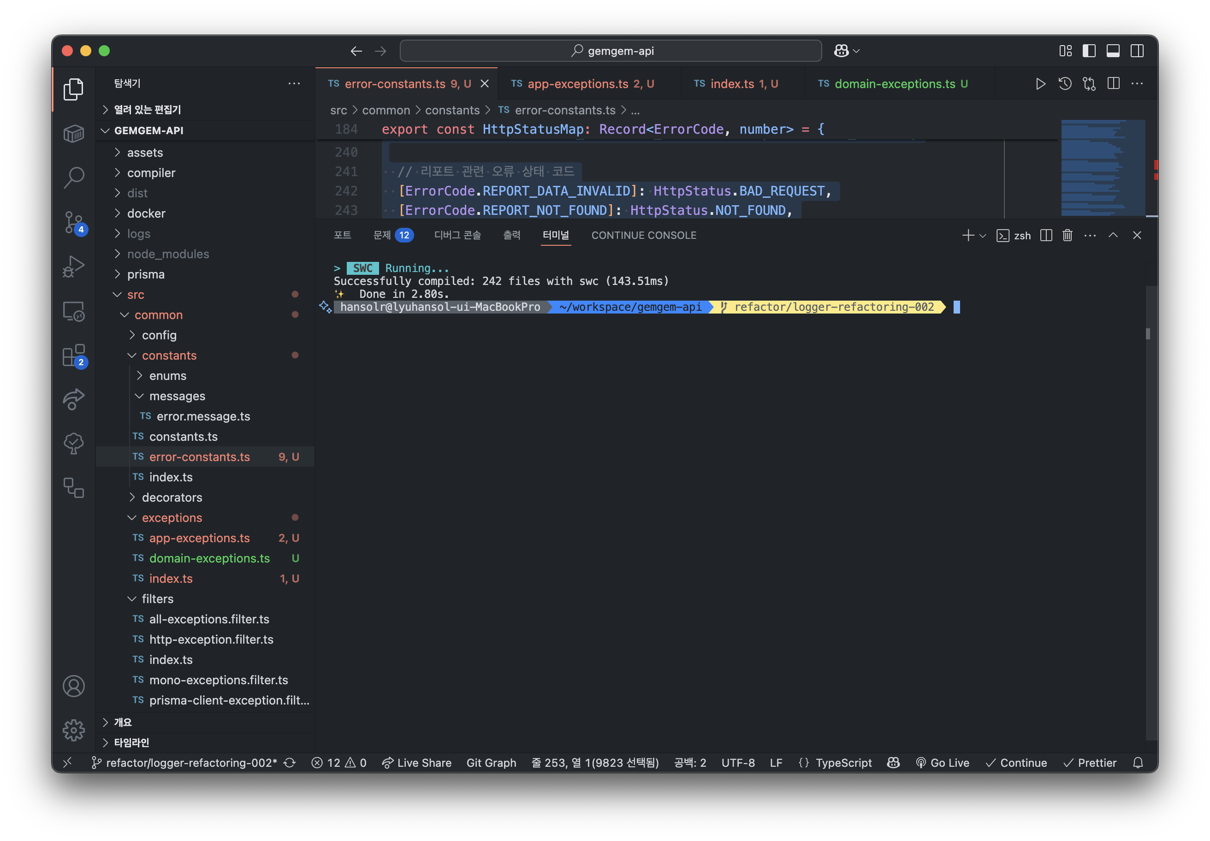
Task: Click Customize Layout icon in title bar
Action: coord(1065,51)
